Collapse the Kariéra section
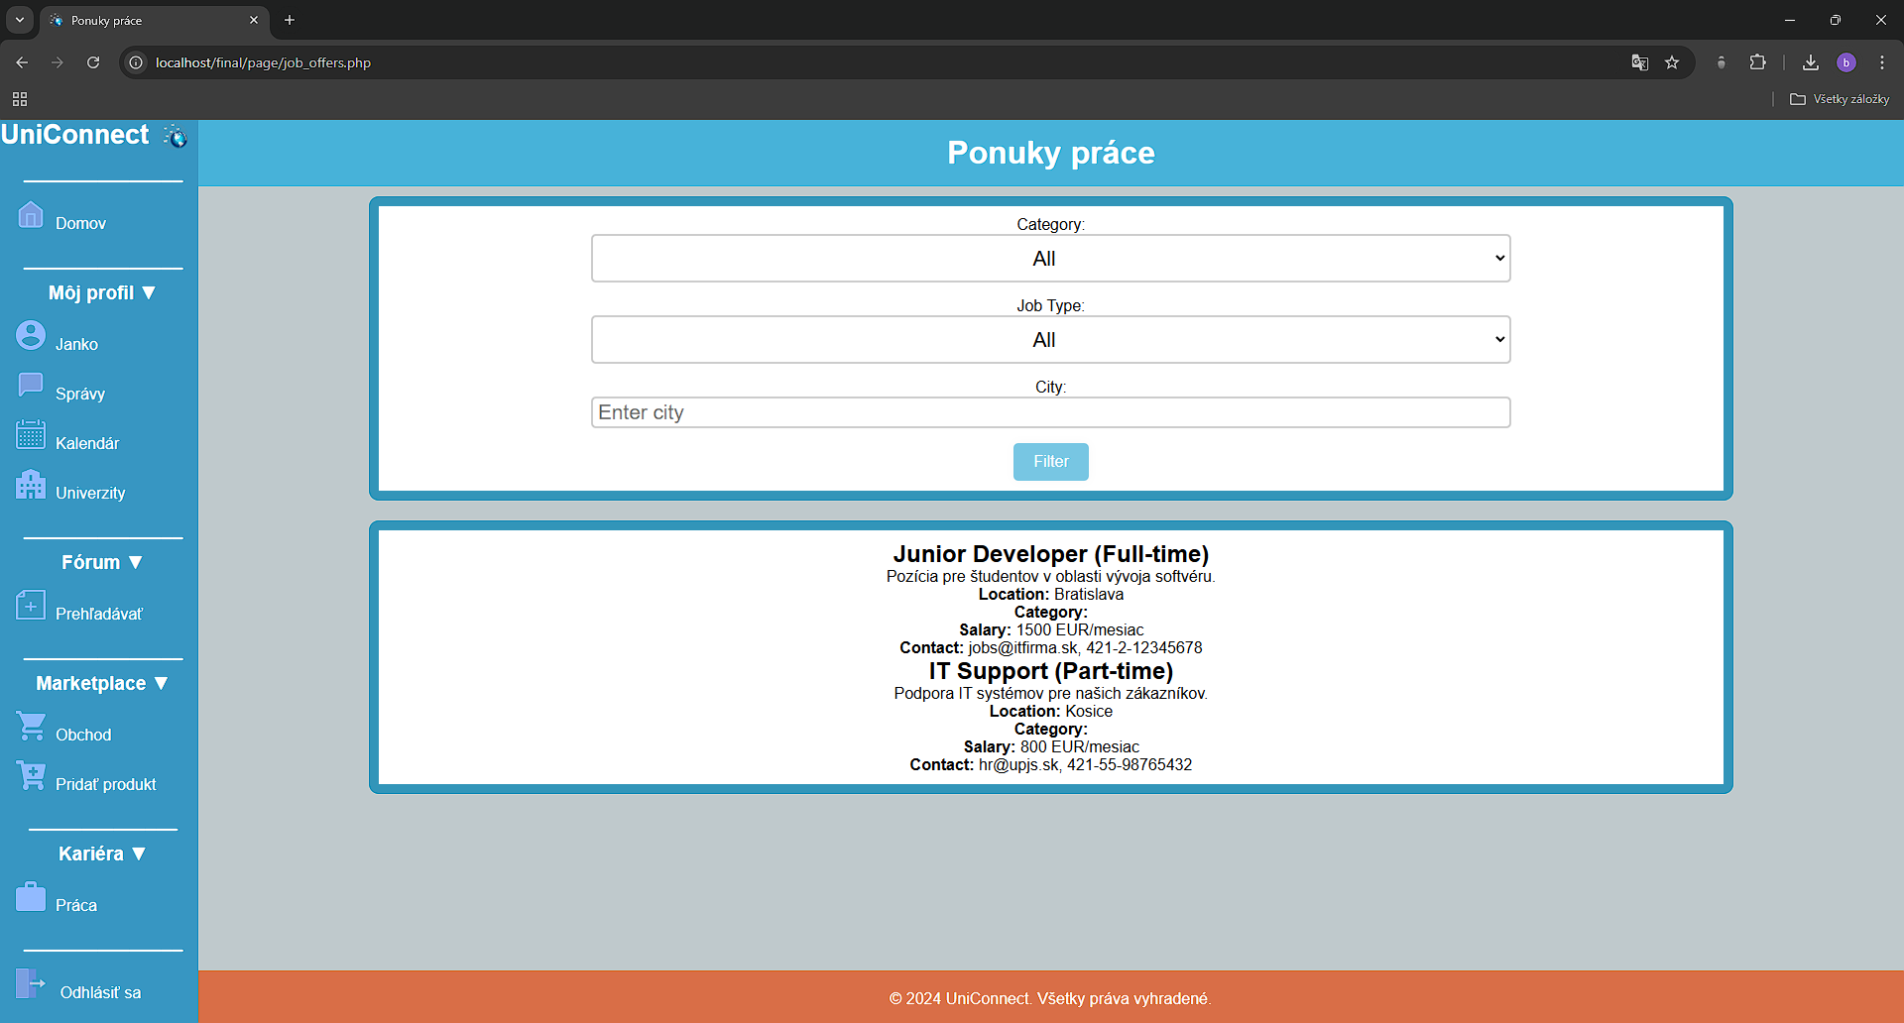1904x1023 pixels. [x=102, y=853]
